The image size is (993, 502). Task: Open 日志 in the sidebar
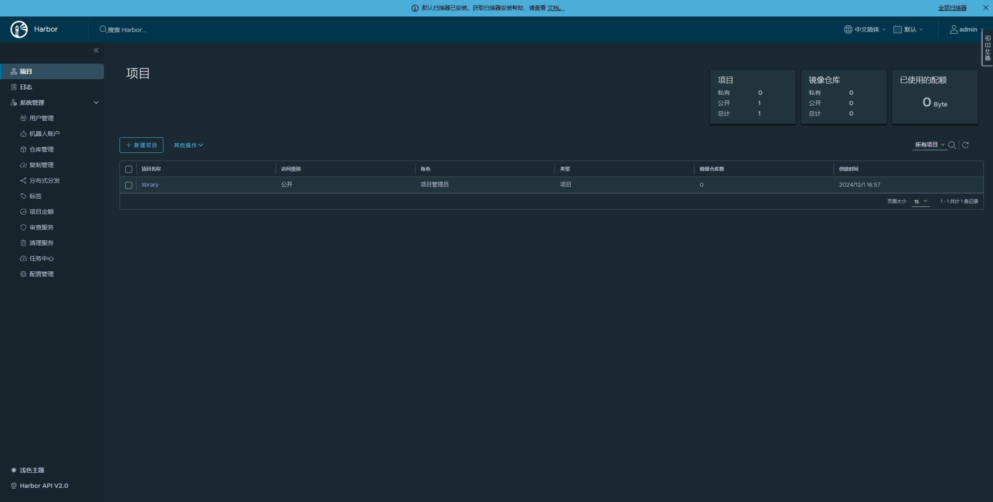click(26, 87)
